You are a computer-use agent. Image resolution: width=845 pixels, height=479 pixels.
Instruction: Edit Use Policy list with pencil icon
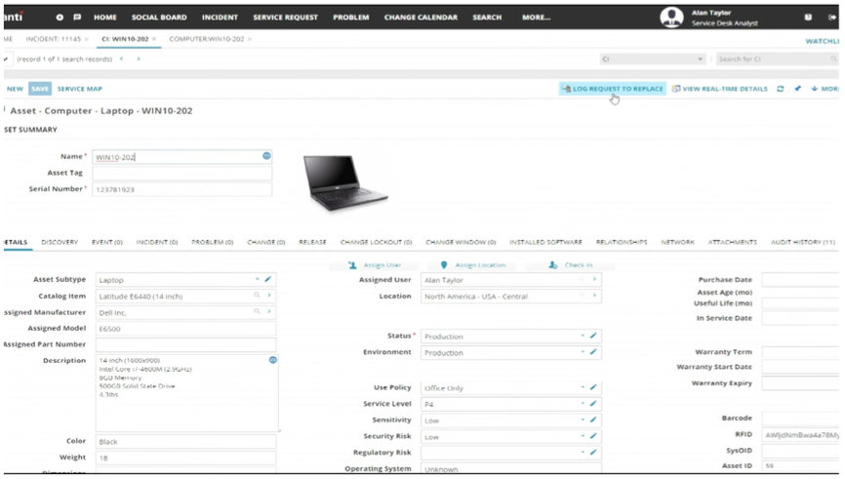(x=593, y=387)
